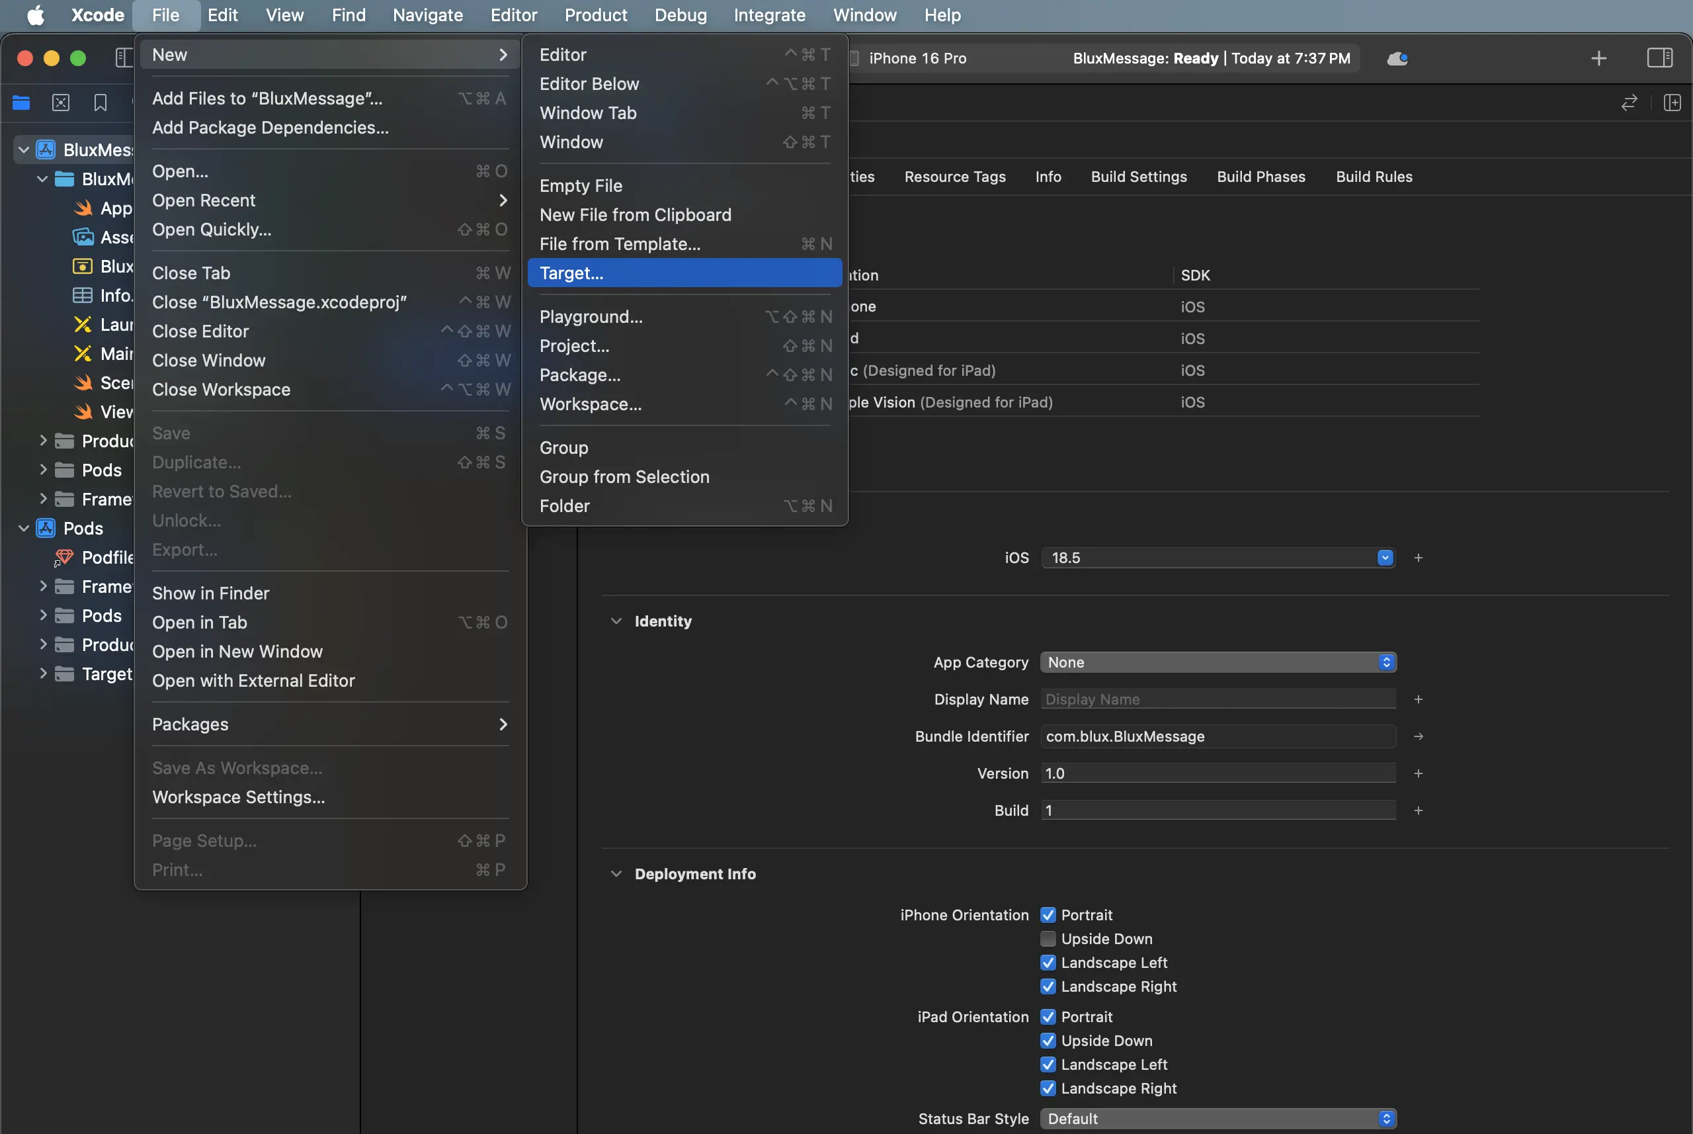This screenshot has width=1693, height=1134.
Task: Click plus next to iOS 18.5 deployment
Action: [x=1419, y=558]
